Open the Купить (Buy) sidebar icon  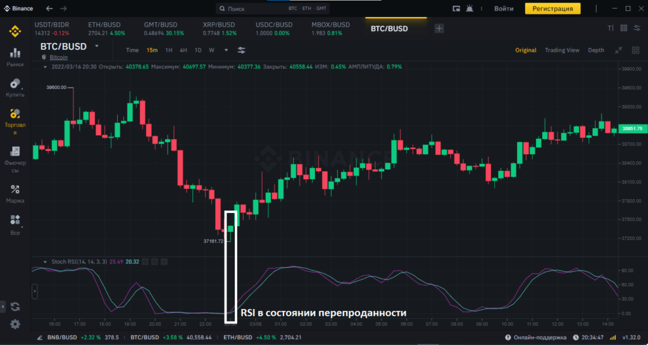(x=15, y=87)
